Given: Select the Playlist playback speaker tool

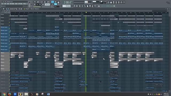Looking at the screenshot, I should point(21,9).
